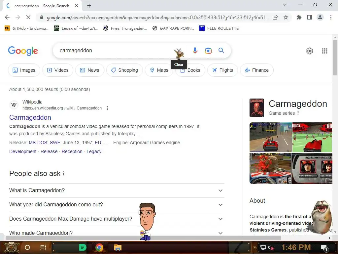Go back to previous page arrow
This screenshot has height=254, width=338.
click(x=7, y=17)
